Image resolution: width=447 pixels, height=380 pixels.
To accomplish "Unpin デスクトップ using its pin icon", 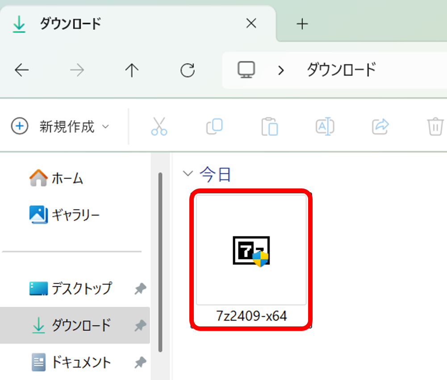I will point(140,289).
